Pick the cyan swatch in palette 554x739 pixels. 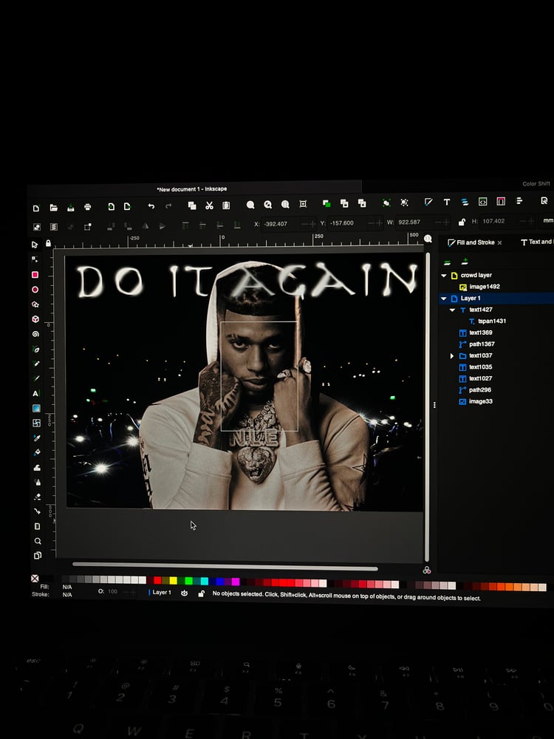(x=204, y=581)
